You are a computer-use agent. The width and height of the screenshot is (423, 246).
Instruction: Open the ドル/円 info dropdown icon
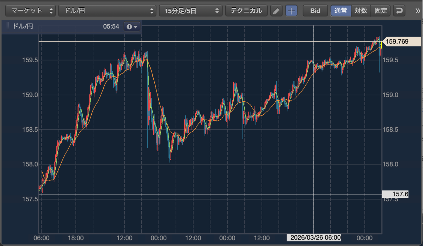click(x=132, y=26)
